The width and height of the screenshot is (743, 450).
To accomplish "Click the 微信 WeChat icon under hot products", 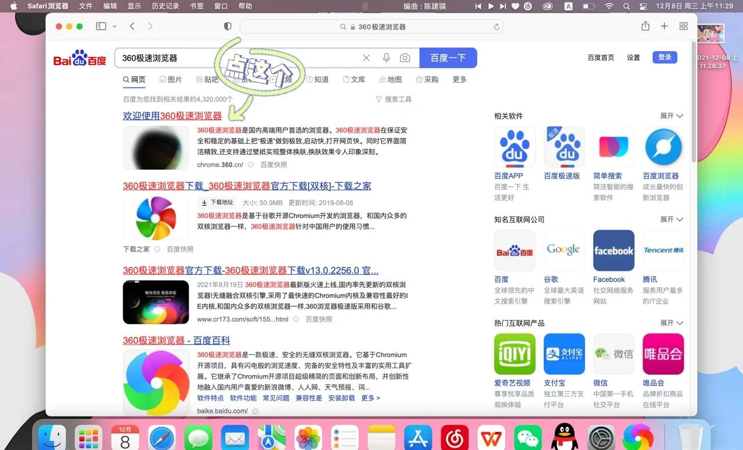I will point(614,354).
